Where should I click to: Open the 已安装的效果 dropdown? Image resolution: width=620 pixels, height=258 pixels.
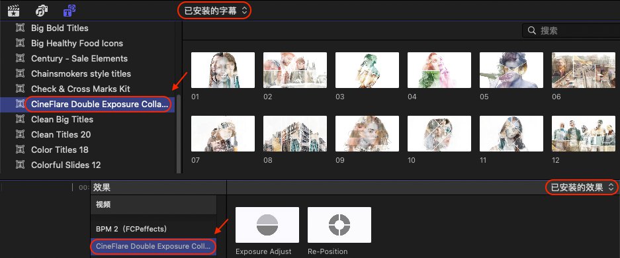coord(583,187)
